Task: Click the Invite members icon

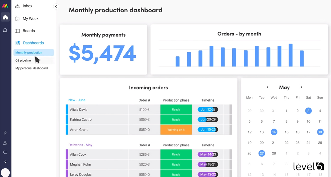Action: [x=5, y=142]
